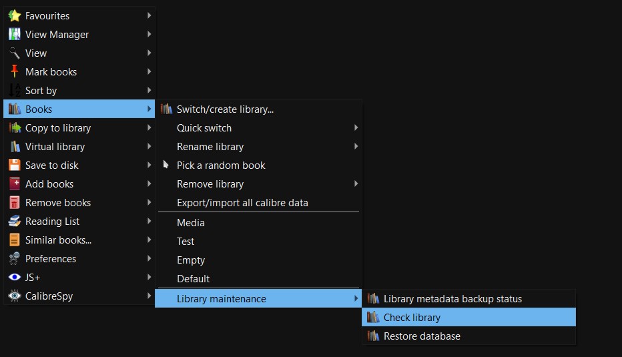Click the View Manager icon
This screenshot has height=357, width=622.
tap(14, 35)
